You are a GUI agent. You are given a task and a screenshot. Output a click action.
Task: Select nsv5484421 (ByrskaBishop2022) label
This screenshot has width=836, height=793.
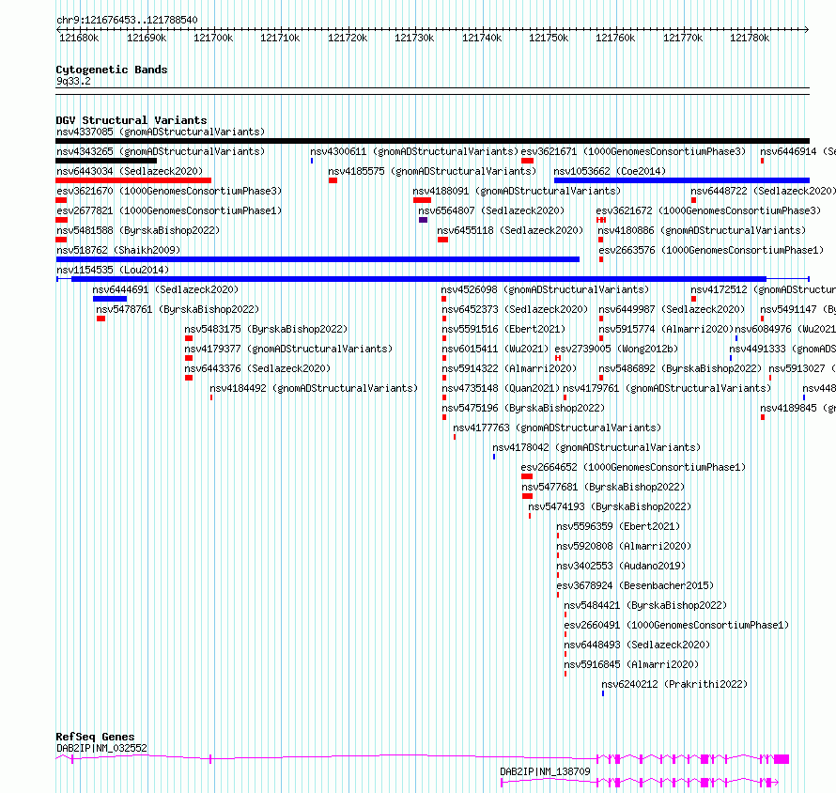pos(645,605)
